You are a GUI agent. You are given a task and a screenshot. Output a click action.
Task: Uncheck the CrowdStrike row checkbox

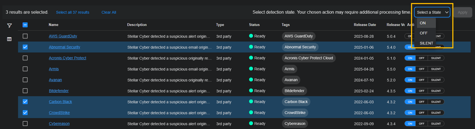click(25, 113)
